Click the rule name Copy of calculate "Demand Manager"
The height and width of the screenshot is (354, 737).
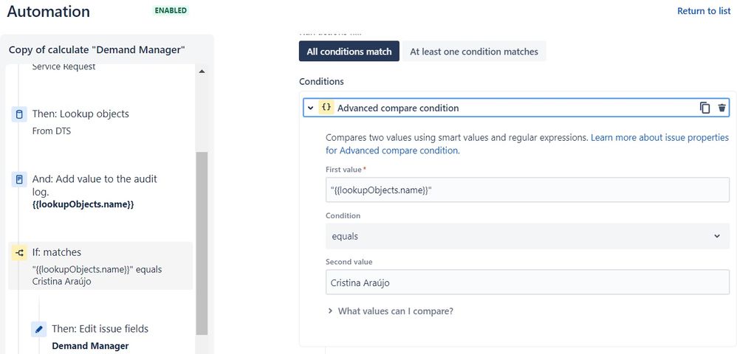(x=97, y=49)
